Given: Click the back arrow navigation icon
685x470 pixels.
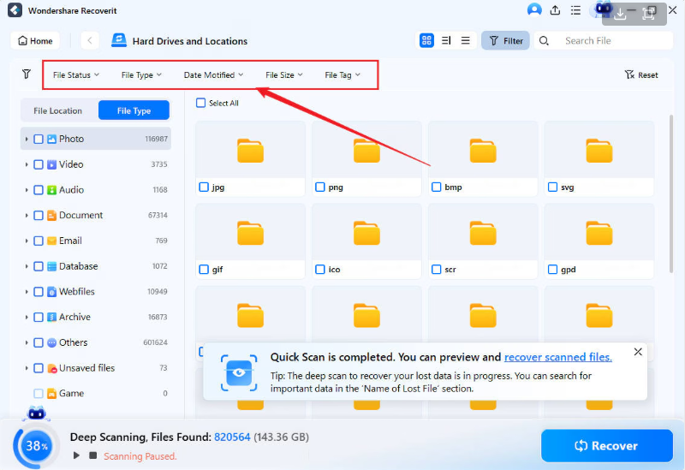Looking at the screenshot, I should 90,40.
